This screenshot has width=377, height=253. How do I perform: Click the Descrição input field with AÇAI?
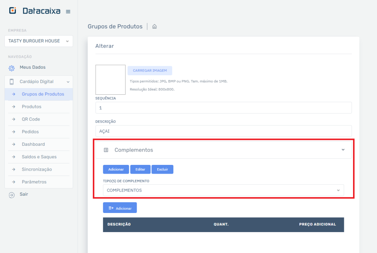pos(223,131)
